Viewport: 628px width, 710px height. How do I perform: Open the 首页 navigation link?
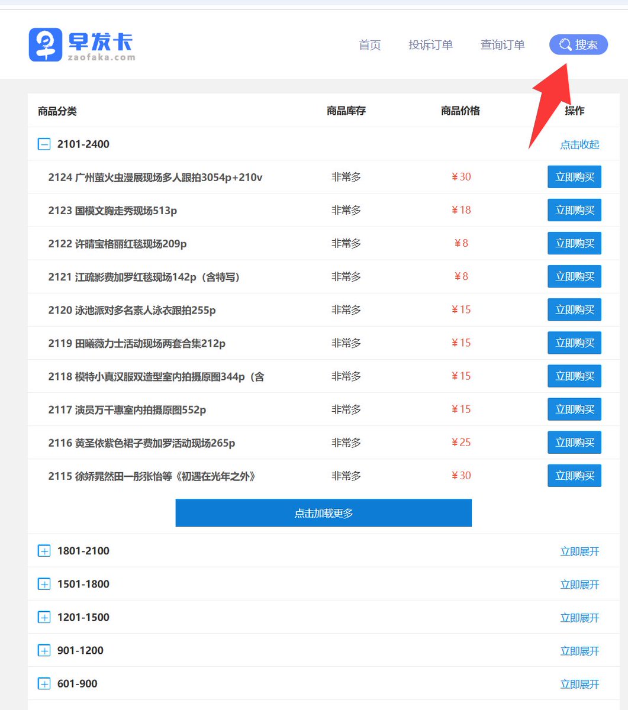pyautogui.click(x=370, y=45)
